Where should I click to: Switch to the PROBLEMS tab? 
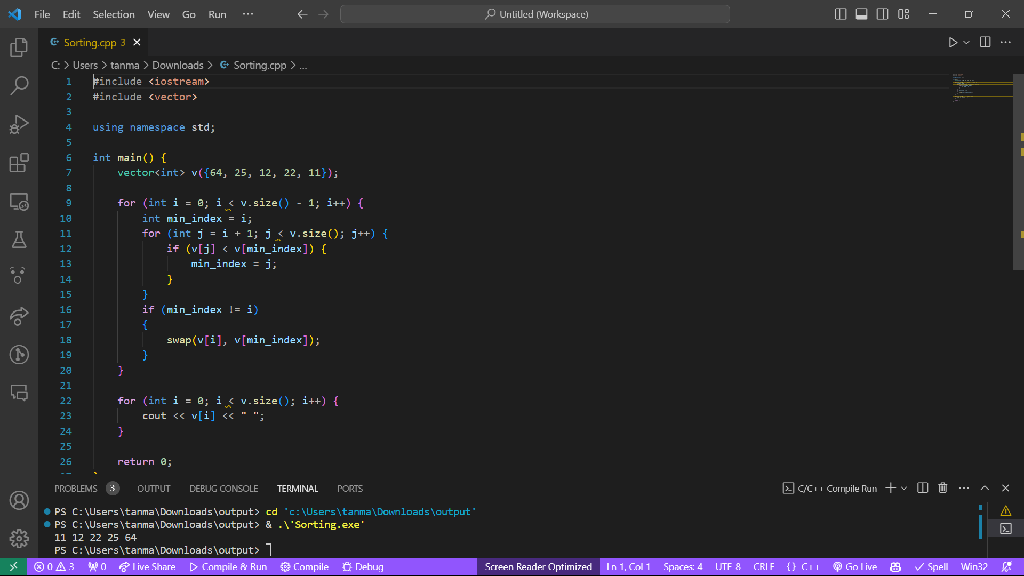pyautogui.click(x=76, y=489)
